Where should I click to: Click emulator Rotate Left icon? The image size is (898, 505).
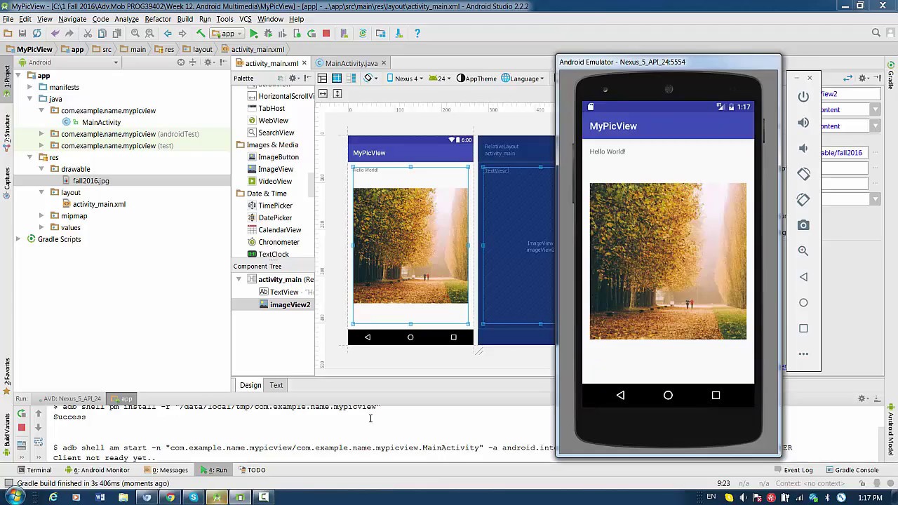[x=803, y=174]
